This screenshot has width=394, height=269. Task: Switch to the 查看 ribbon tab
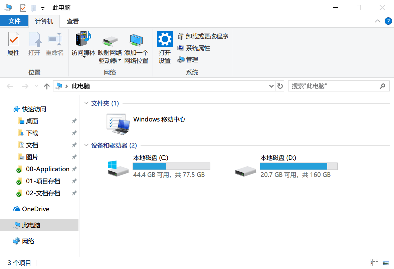(x=72, y=21)
